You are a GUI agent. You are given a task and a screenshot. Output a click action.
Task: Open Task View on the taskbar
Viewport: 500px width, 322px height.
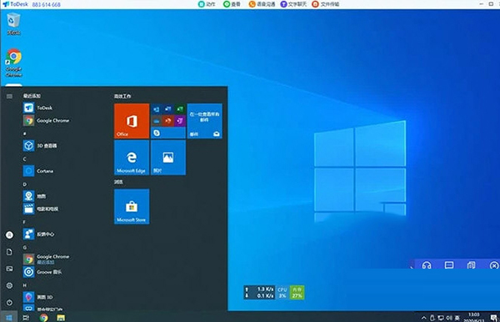[x=26, y=318]
